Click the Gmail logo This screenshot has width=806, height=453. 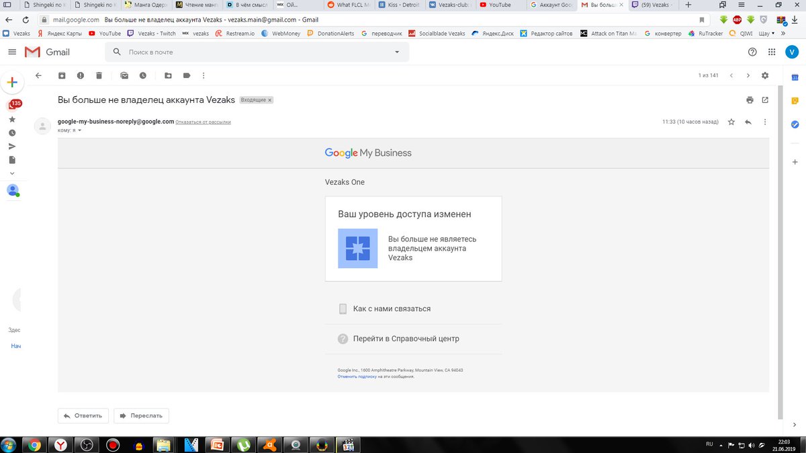(47, 52)
